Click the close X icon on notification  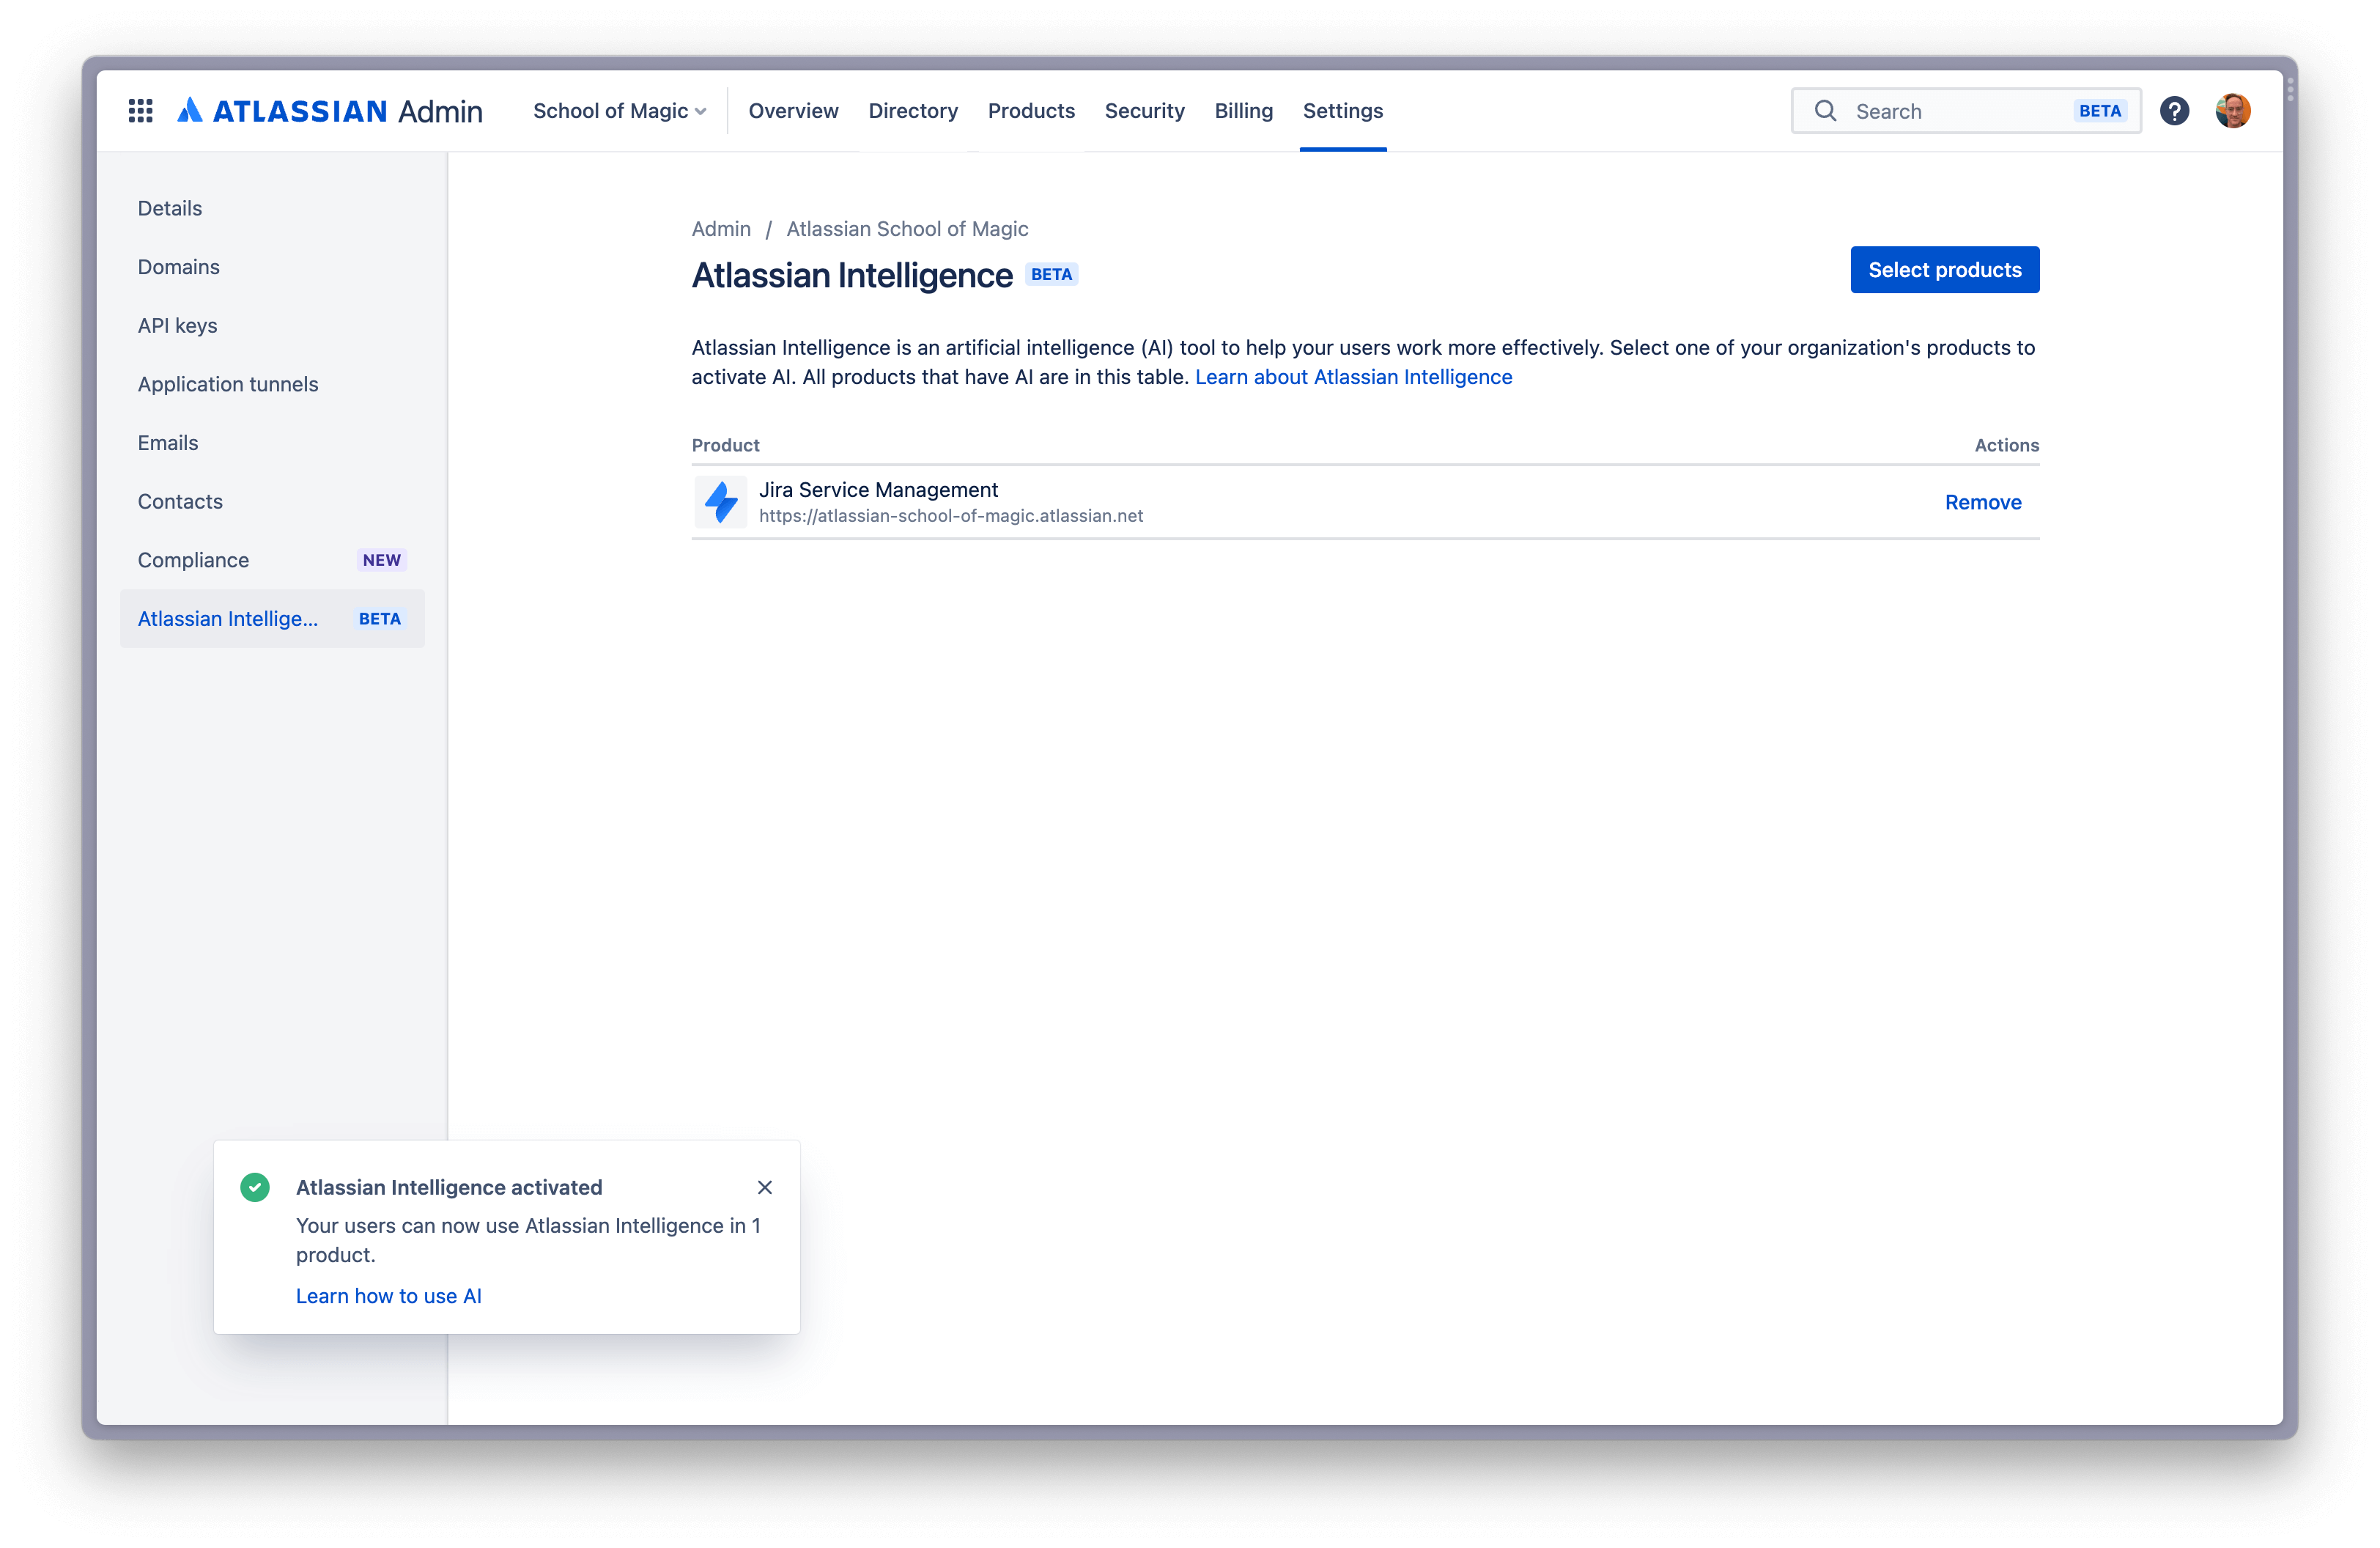(764, 1187)
